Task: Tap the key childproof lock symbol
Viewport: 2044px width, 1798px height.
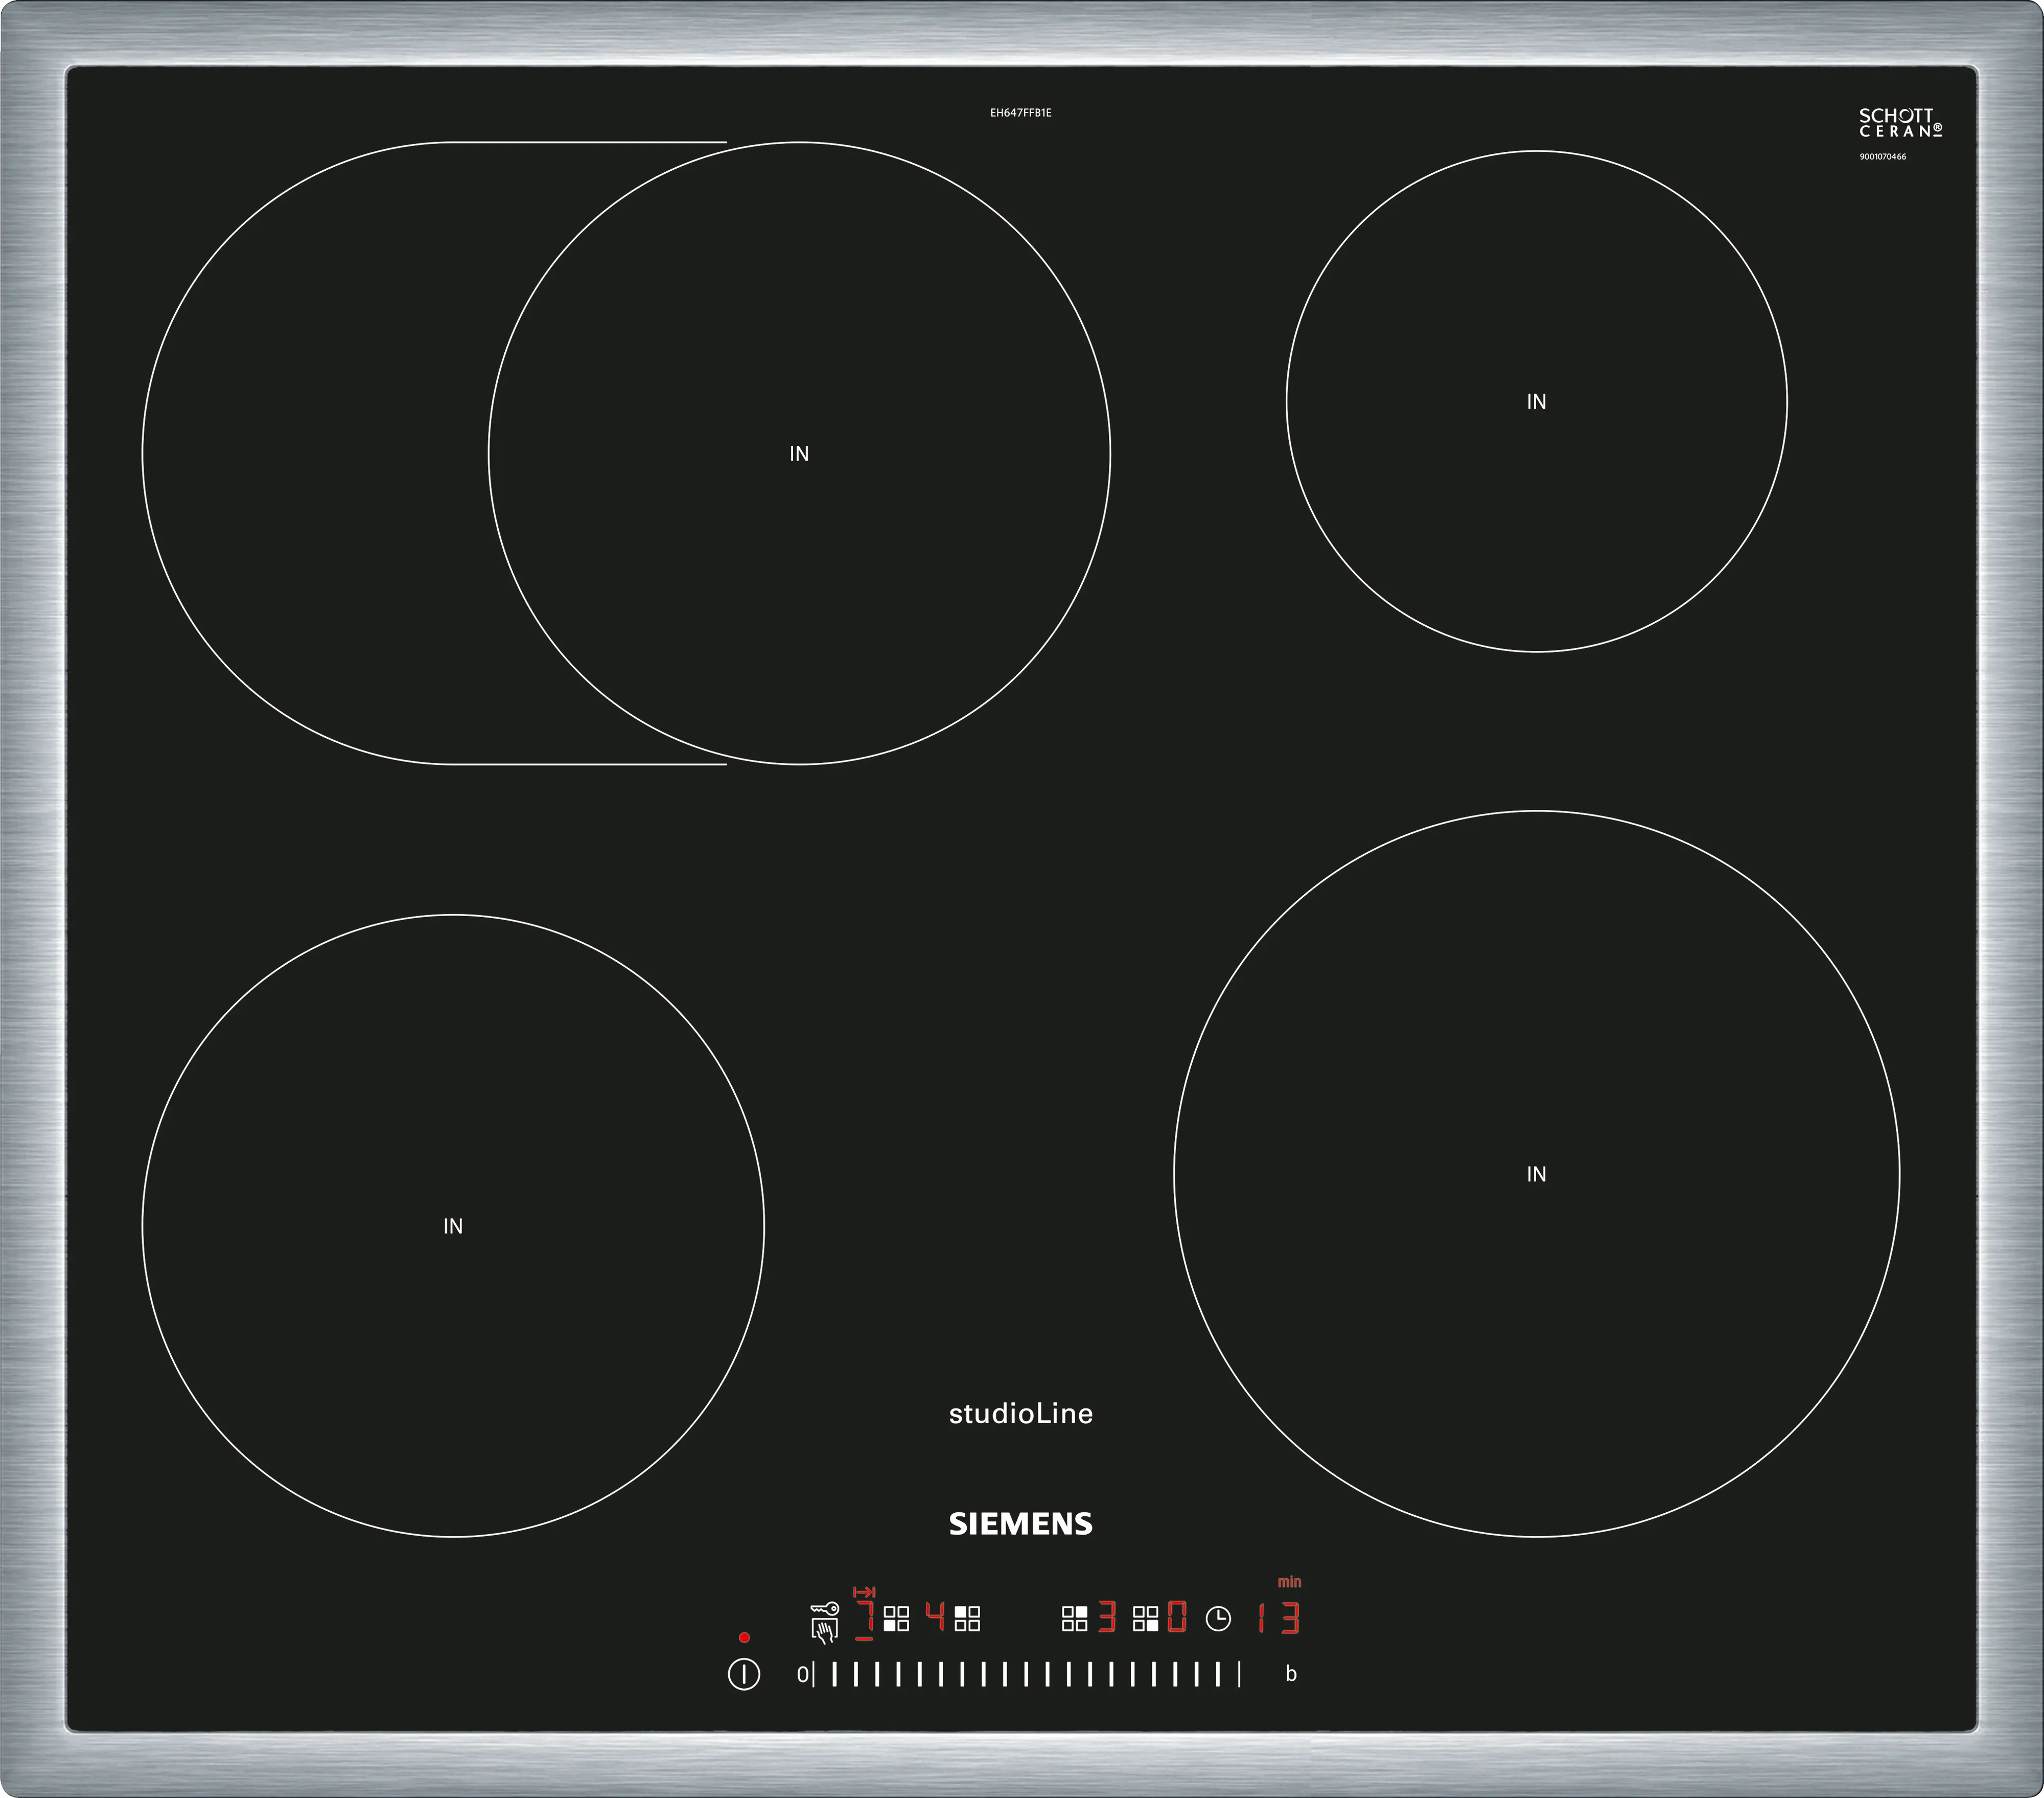Action: [825, 1609]
